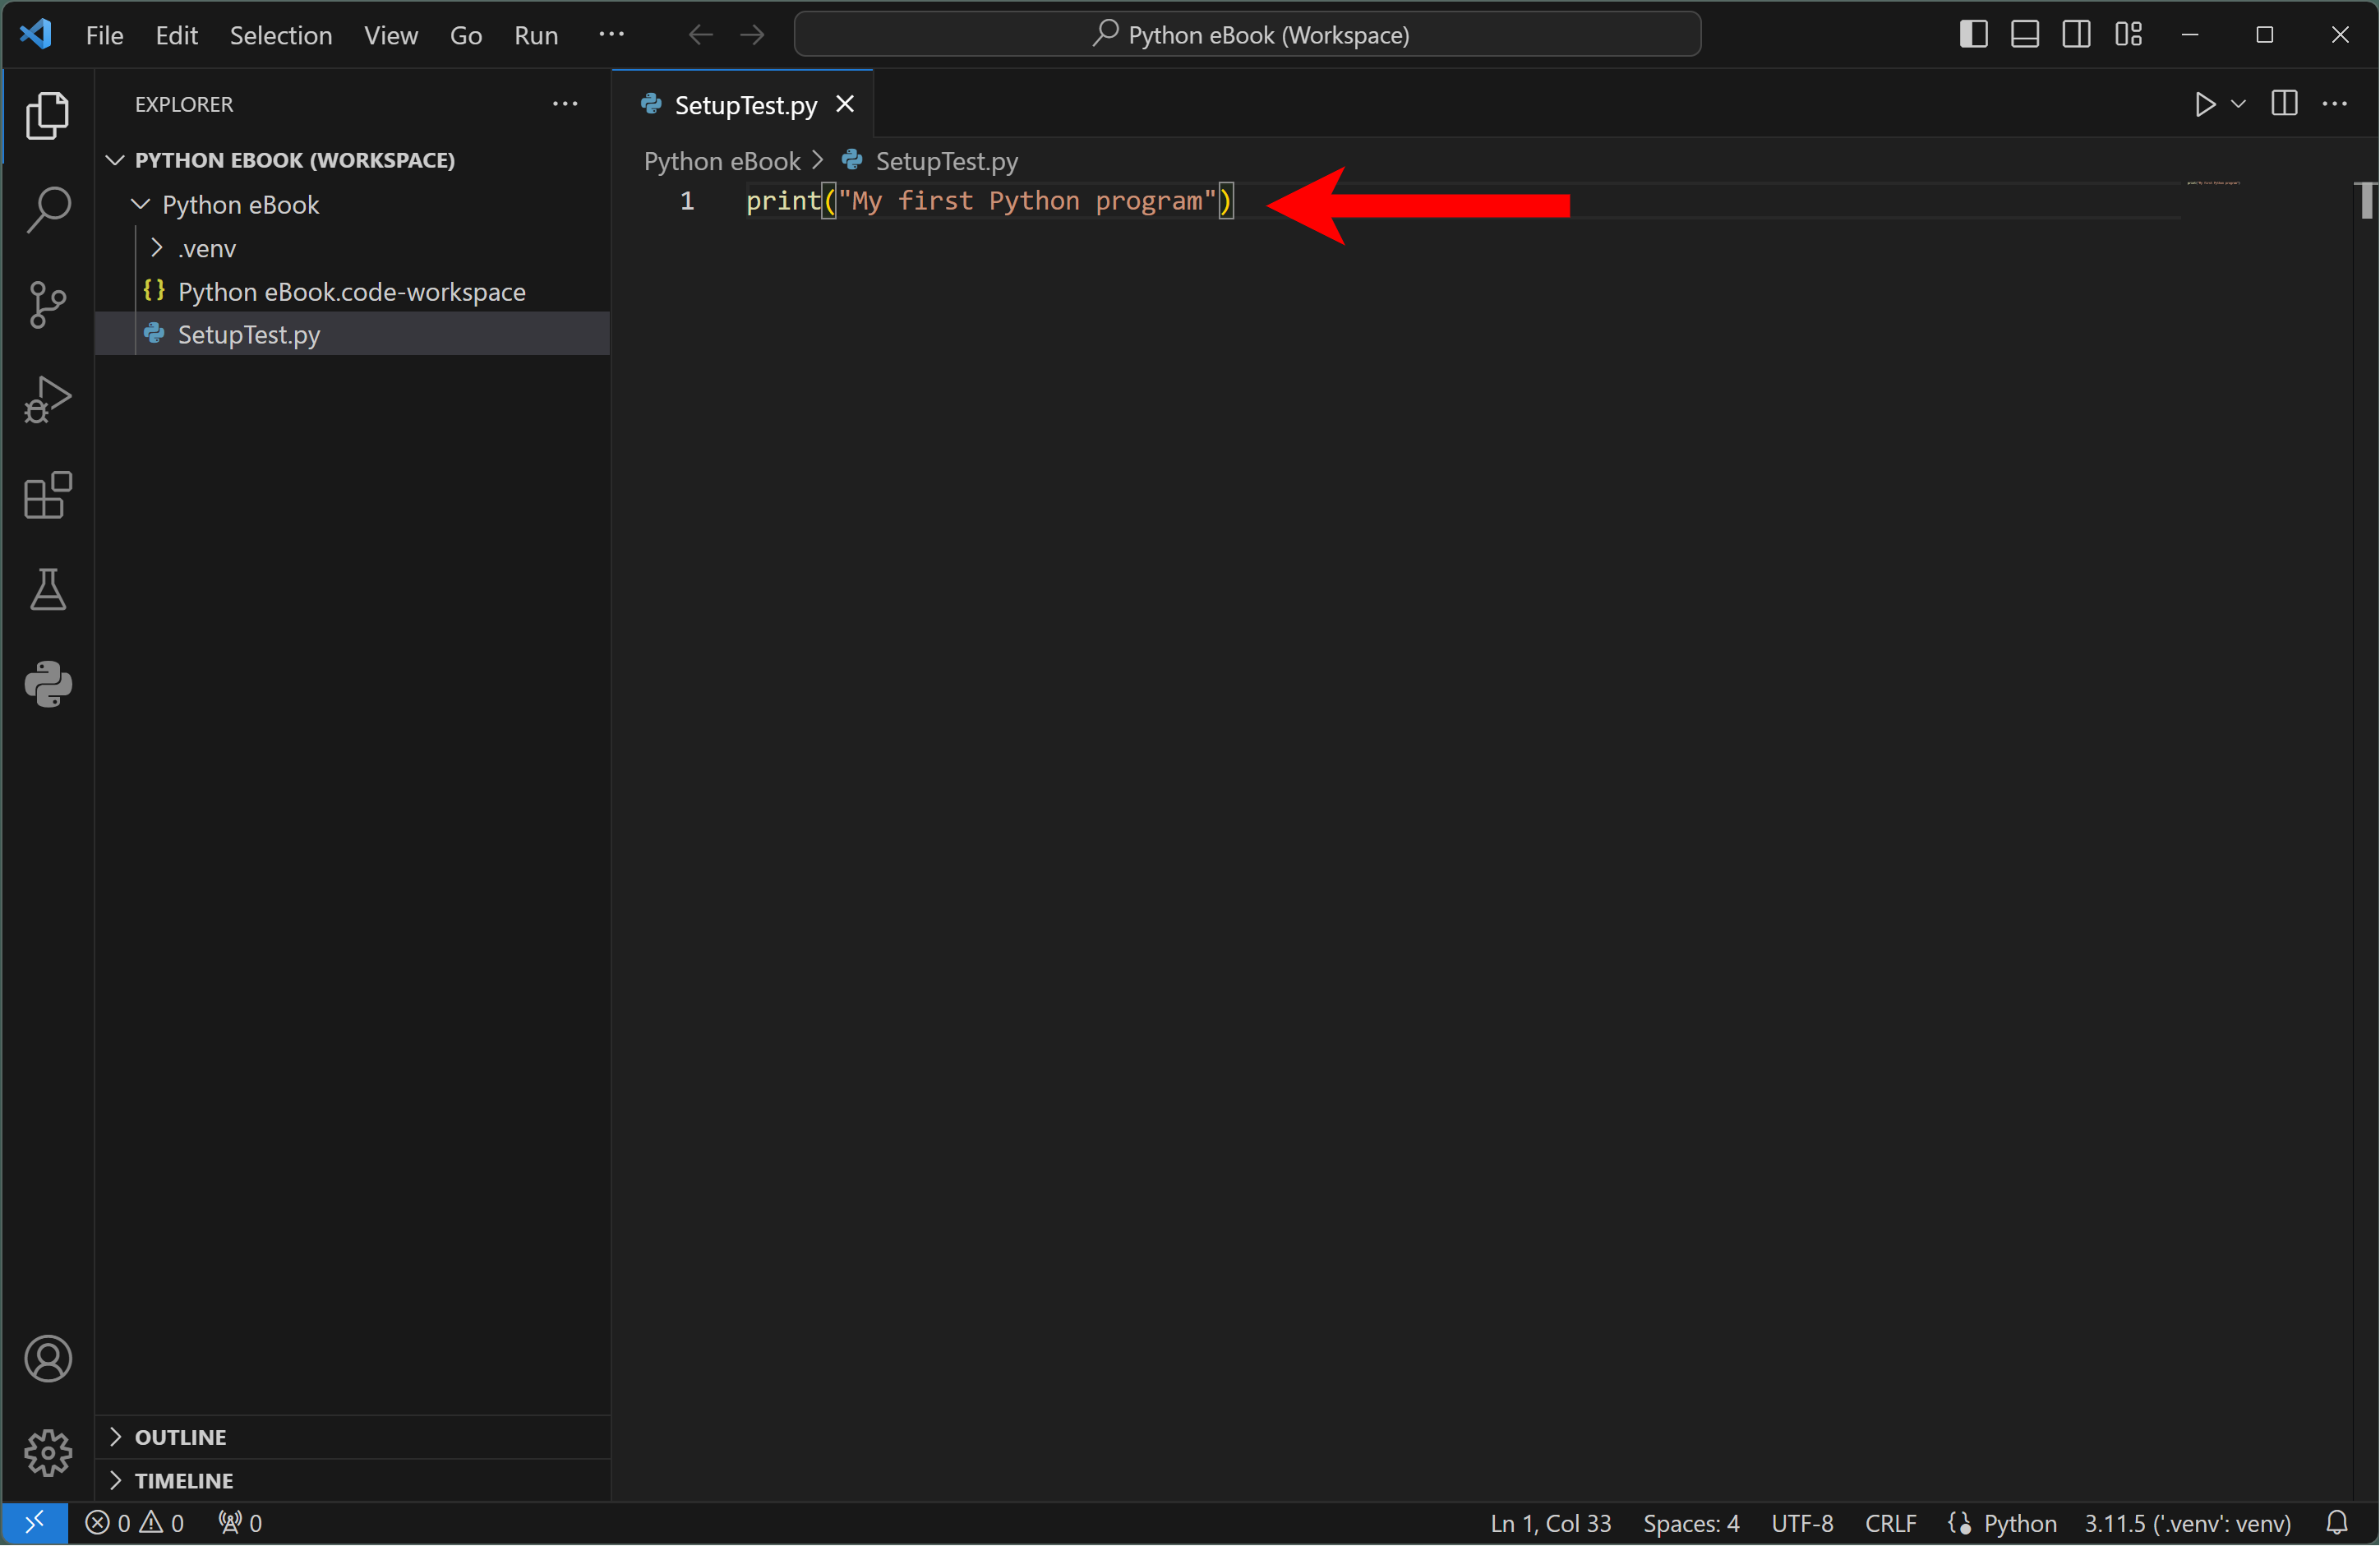2380x1546 pixels.
Task: Click the Command Center search box
Action: pos(1247,35)
